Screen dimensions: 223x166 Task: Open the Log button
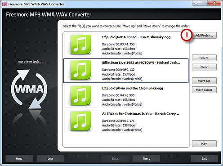click(x=50, y=158)
